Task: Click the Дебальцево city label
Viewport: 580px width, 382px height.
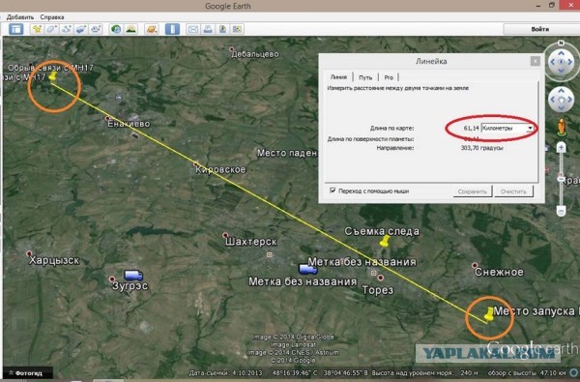Action: click(255, 54)
